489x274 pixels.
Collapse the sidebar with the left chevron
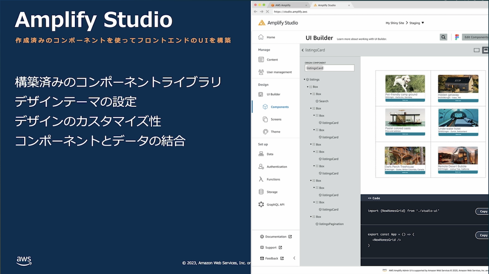(x=294, y=258)
